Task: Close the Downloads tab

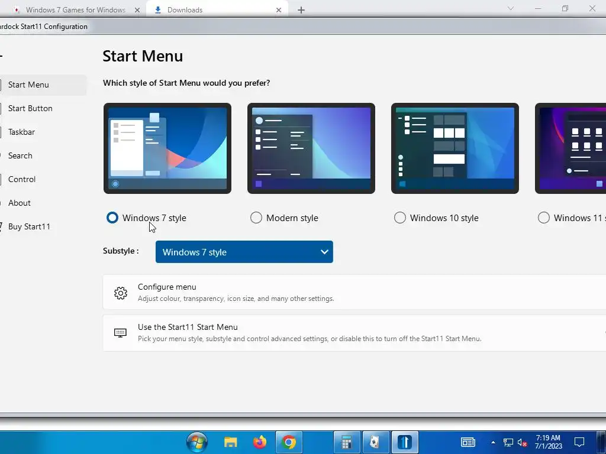Action: coord(279,10)
